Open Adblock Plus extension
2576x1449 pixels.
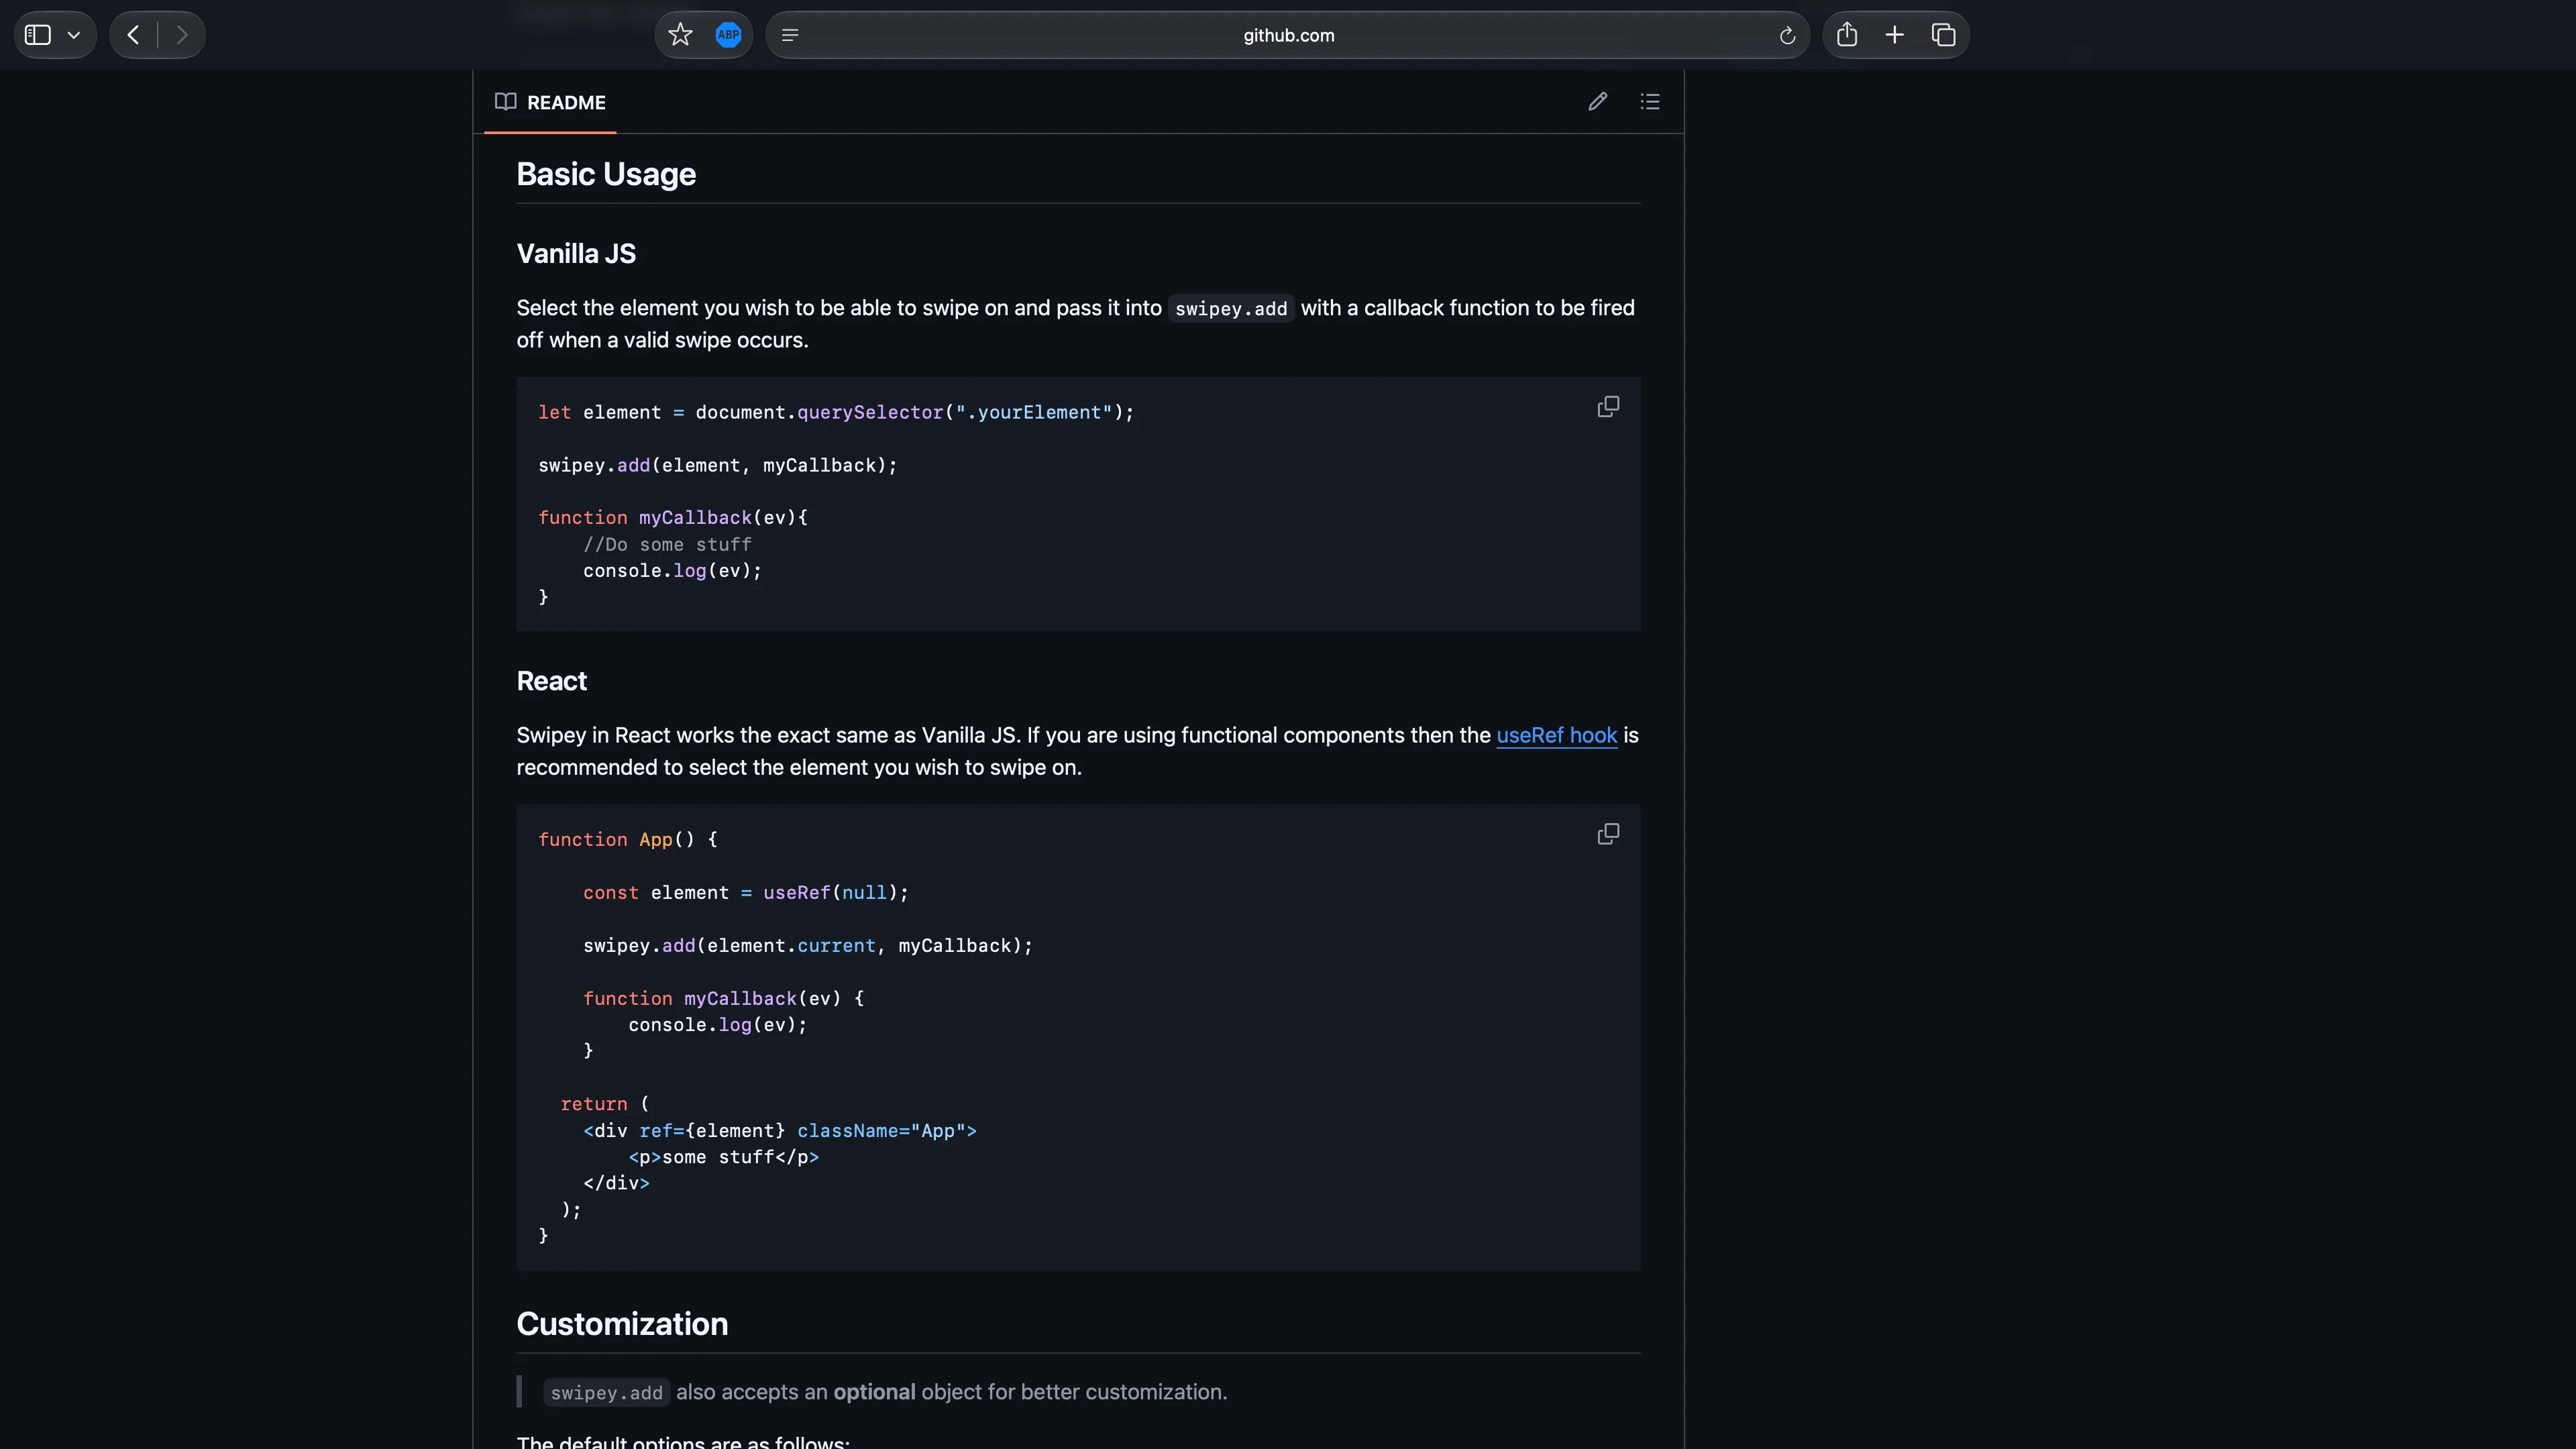(728, 35)
